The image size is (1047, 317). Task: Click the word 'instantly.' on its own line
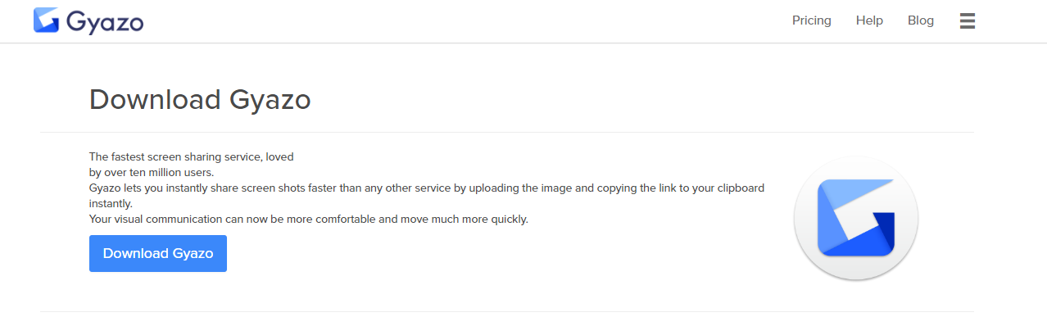tap(111, 203)
